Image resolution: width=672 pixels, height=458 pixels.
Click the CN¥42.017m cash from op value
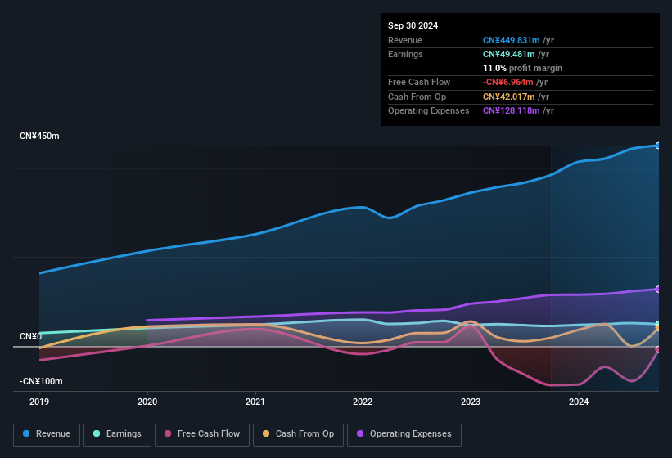click(x=509, y=97)
